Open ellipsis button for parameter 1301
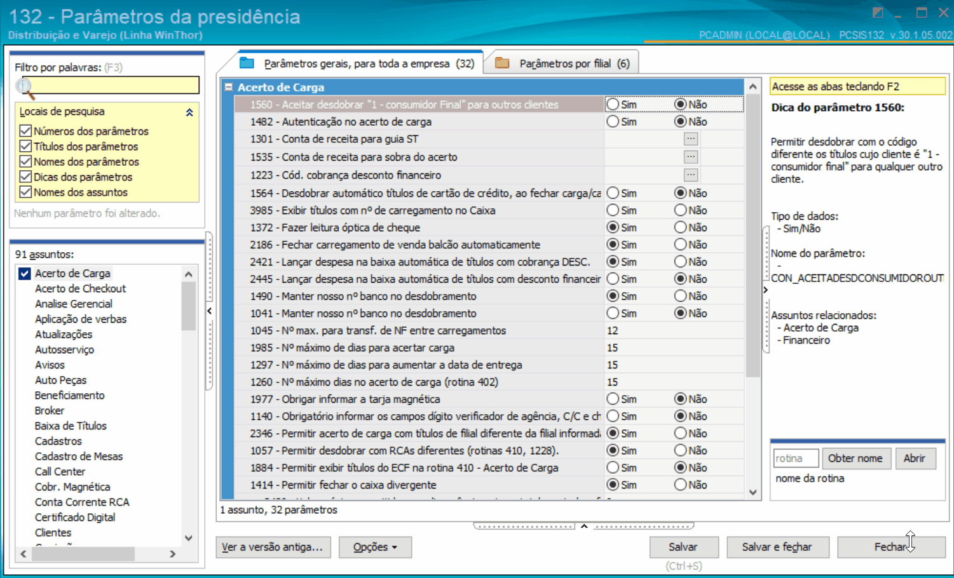 pyautogui.click(x=691, y=139)
